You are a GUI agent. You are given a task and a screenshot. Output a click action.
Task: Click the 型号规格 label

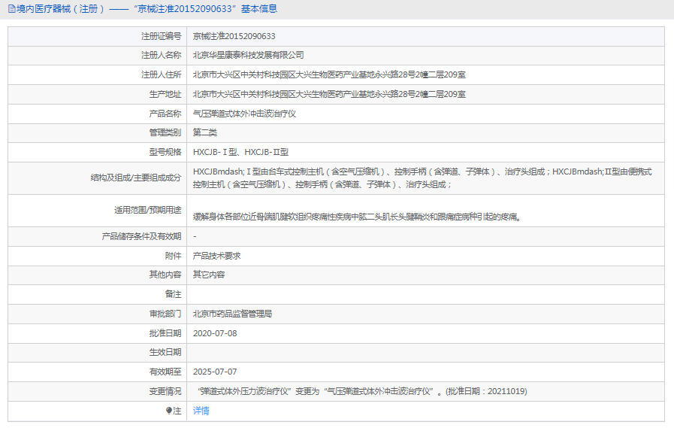[x=165, y=152]
